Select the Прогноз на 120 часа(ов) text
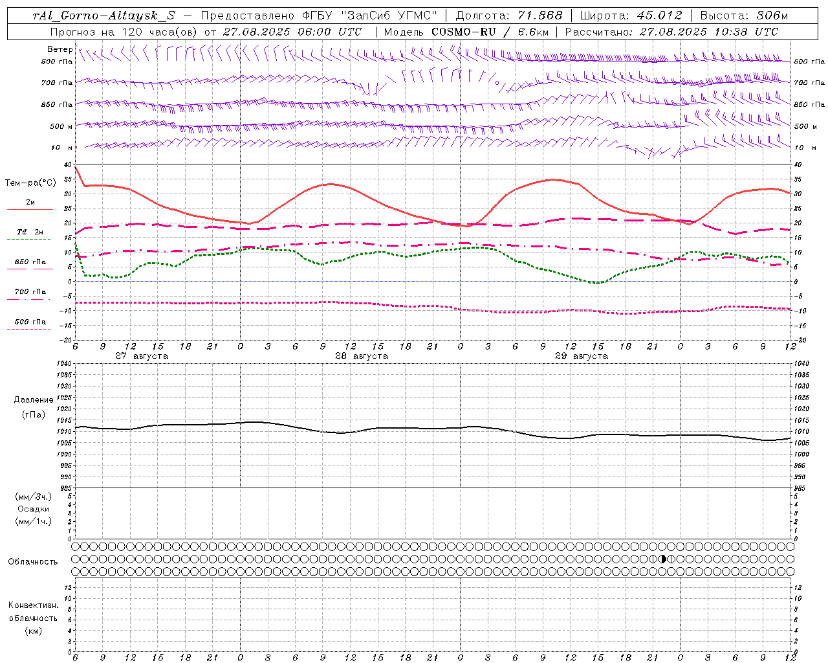The width and height of the screenshot is (828, 663). [124, 32]
